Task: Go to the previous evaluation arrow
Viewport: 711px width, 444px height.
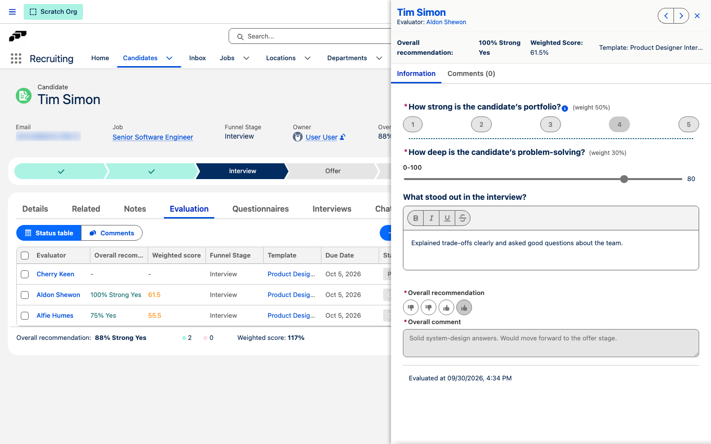Action: 666,16
